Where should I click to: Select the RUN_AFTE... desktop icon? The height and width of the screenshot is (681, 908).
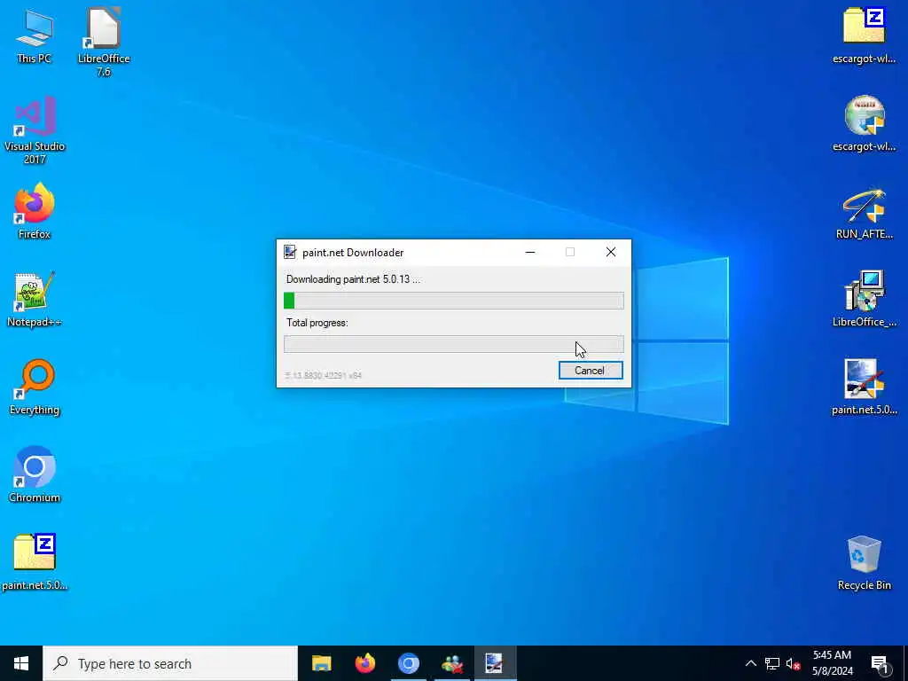(x=864, y=214)
